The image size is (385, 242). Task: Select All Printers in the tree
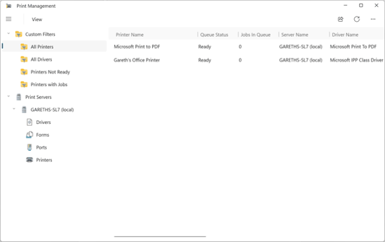click(x=42, y=47)
